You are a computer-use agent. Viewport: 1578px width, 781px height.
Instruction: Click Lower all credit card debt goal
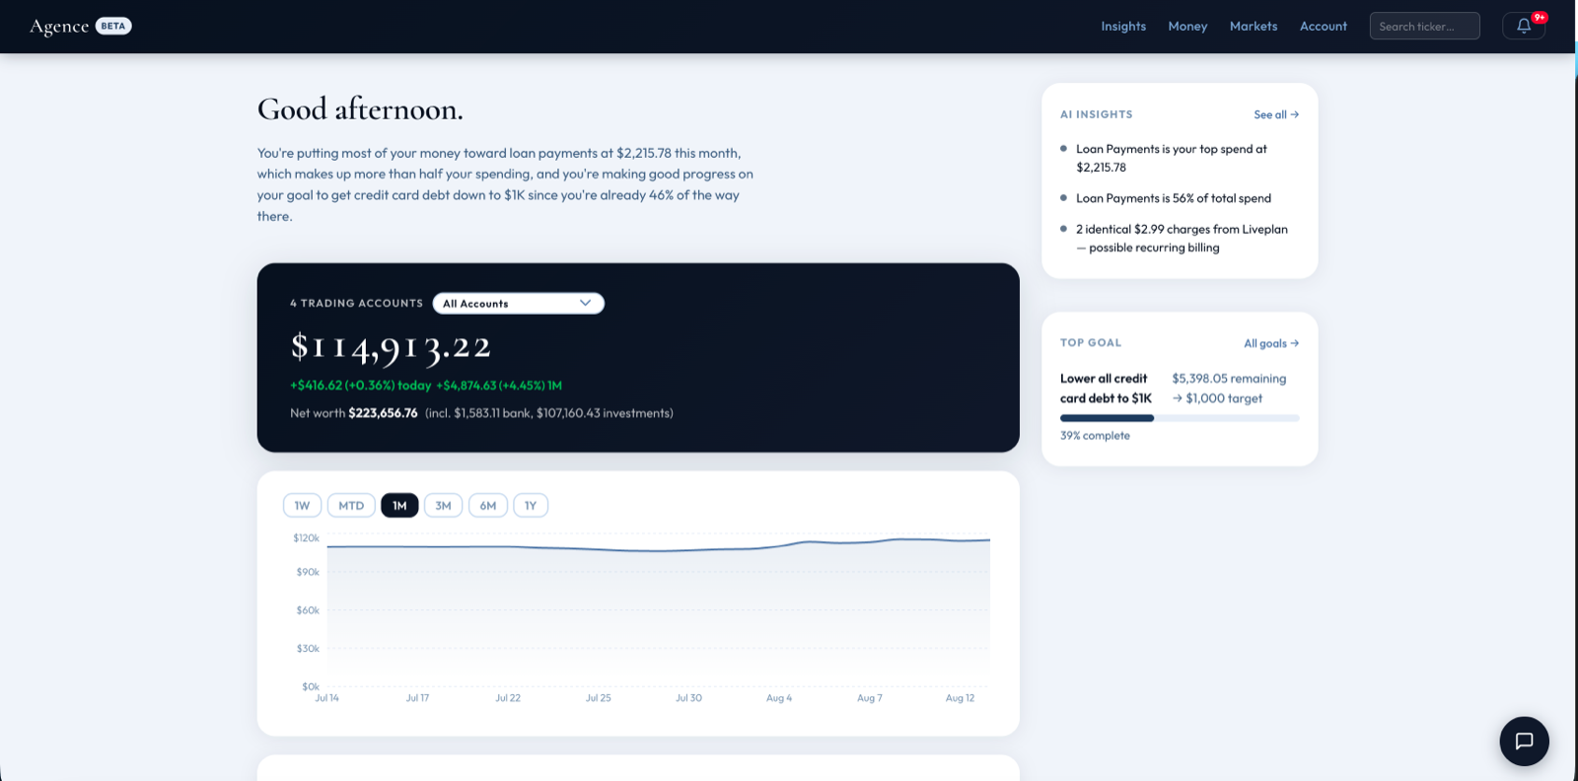[1106, 389]
